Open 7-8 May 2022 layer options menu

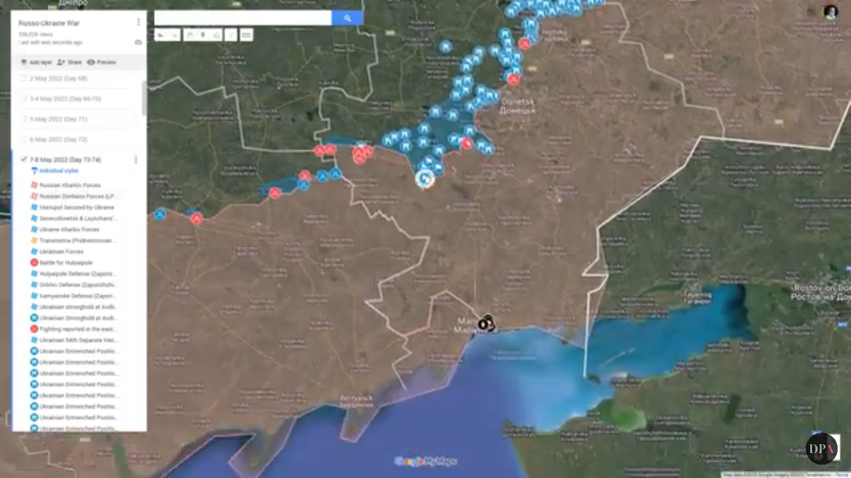pyautogui.click(x=135, y=159)
